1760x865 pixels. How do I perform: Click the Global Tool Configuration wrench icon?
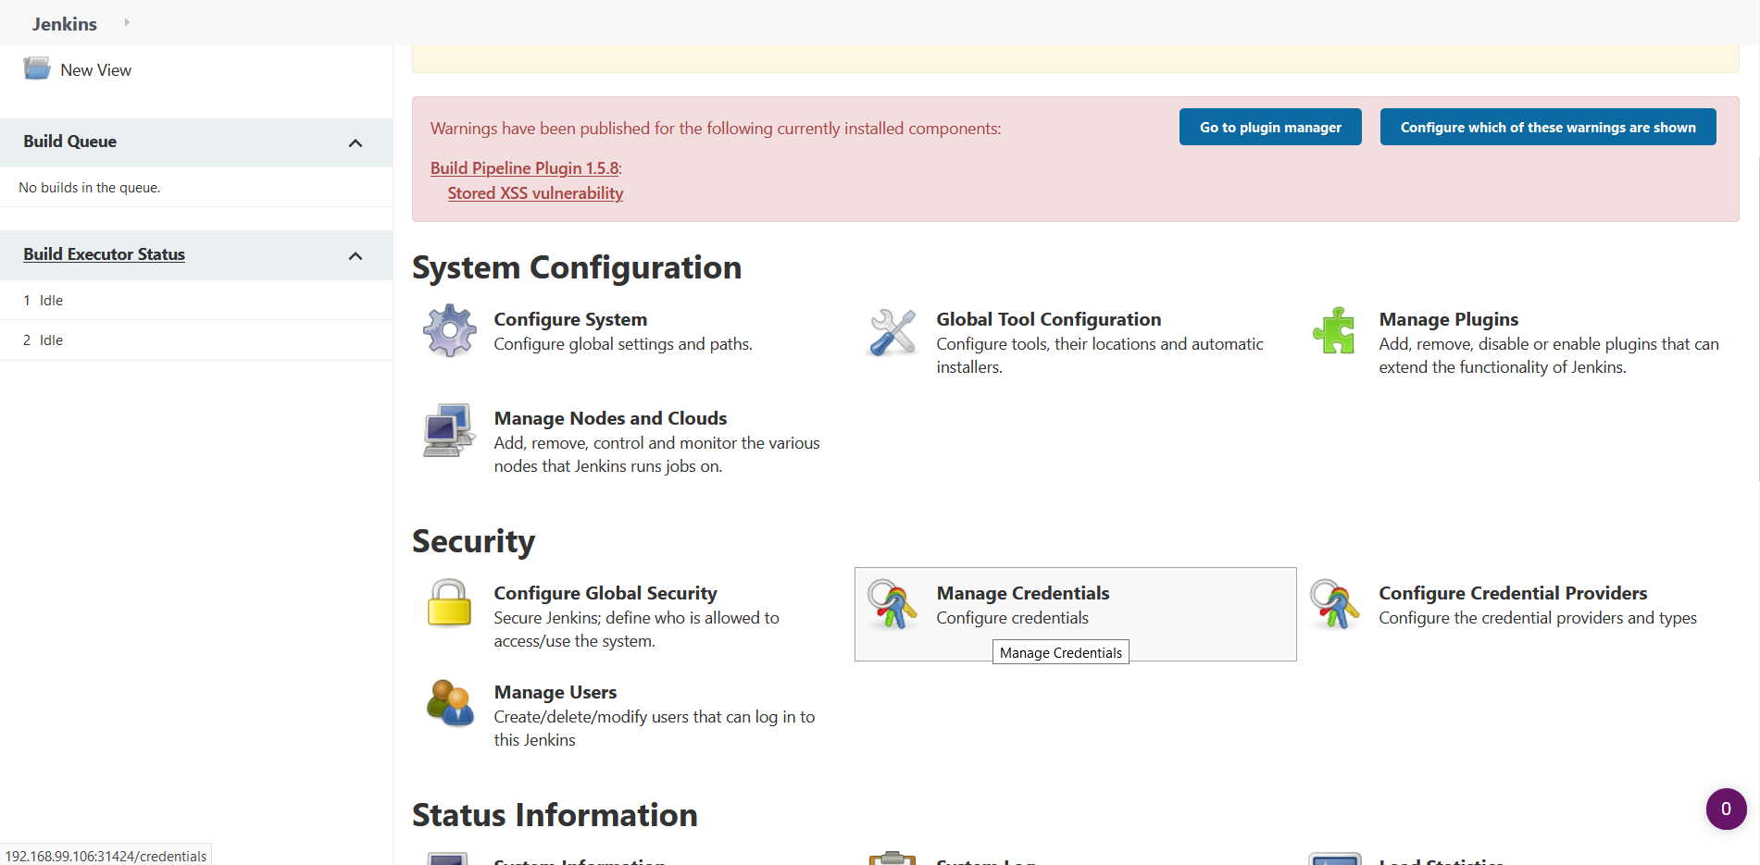coord(892,332)
